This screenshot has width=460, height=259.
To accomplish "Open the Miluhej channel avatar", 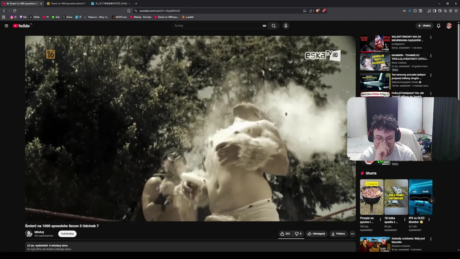I will tap(29, 234).
